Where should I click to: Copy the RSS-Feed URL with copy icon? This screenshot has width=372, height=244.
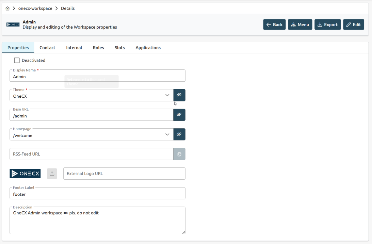[x=179, y=154]
